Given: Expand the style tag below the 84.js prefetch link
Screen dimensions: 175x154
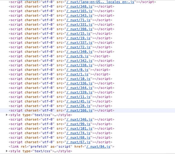Looking at the screenshot, I should point(7,151).
